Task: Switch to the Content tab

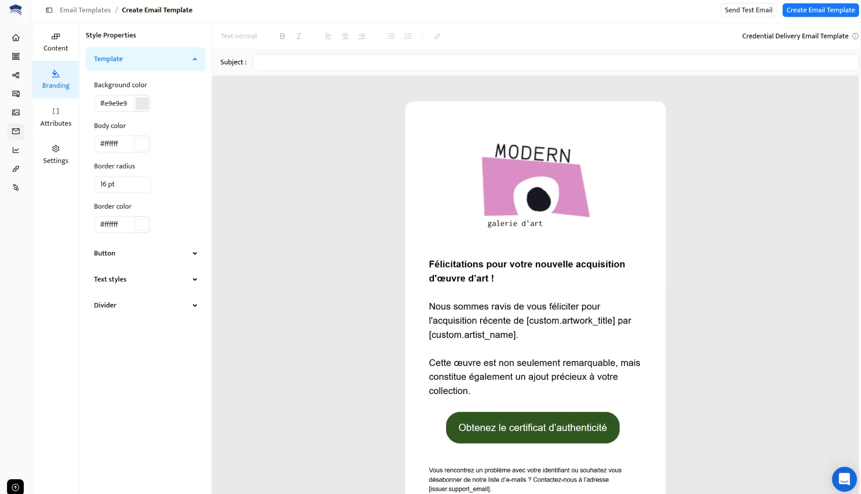Action: pos(56,42)
